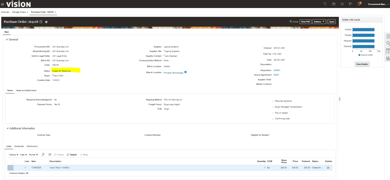Open the hamburger navigator menu

coord(3,4)
